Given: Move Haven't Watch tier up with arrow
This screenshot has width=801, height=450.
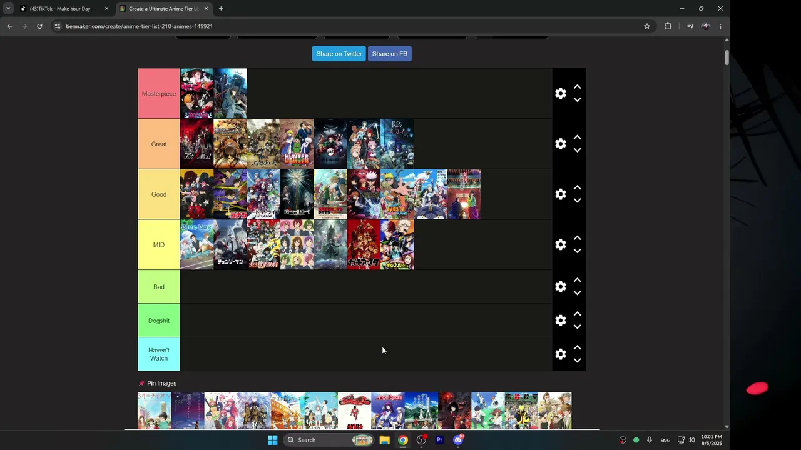Looking at the screenshot, I should point(578,347).
